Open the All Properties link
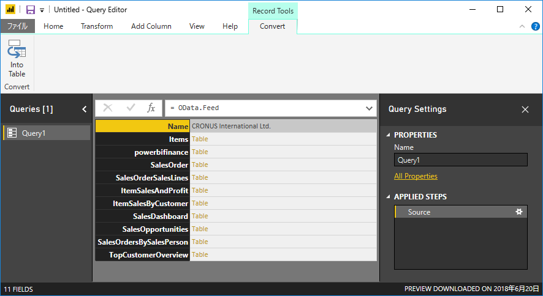543x296 pixels. coord(416,176)
